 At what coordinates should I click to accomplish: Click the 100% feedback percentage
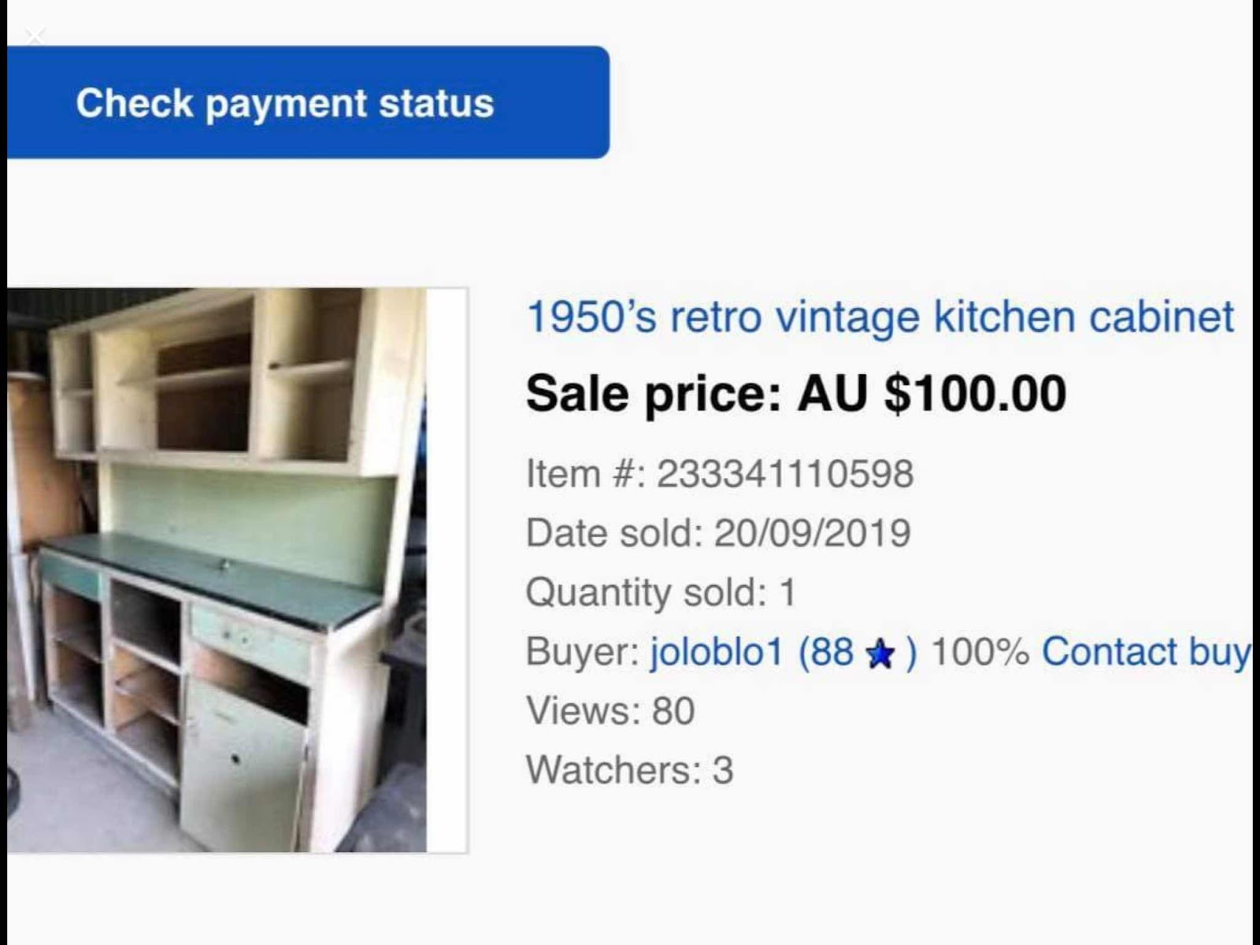tap(980, 651)
